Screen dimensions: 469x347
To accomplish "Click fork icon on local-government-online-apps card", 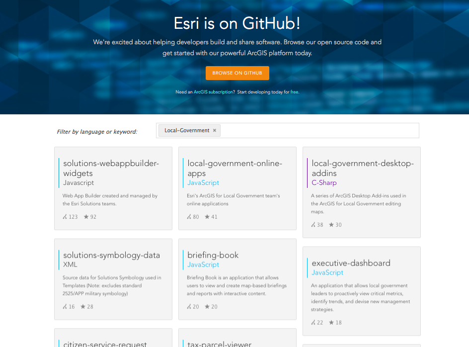I will click(189, 217).
